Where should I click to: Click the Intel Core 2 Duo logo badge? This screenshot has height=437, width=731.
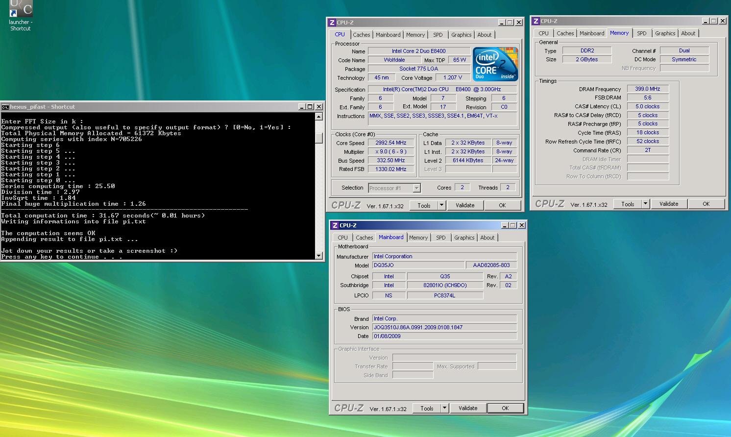pos(495,64)
